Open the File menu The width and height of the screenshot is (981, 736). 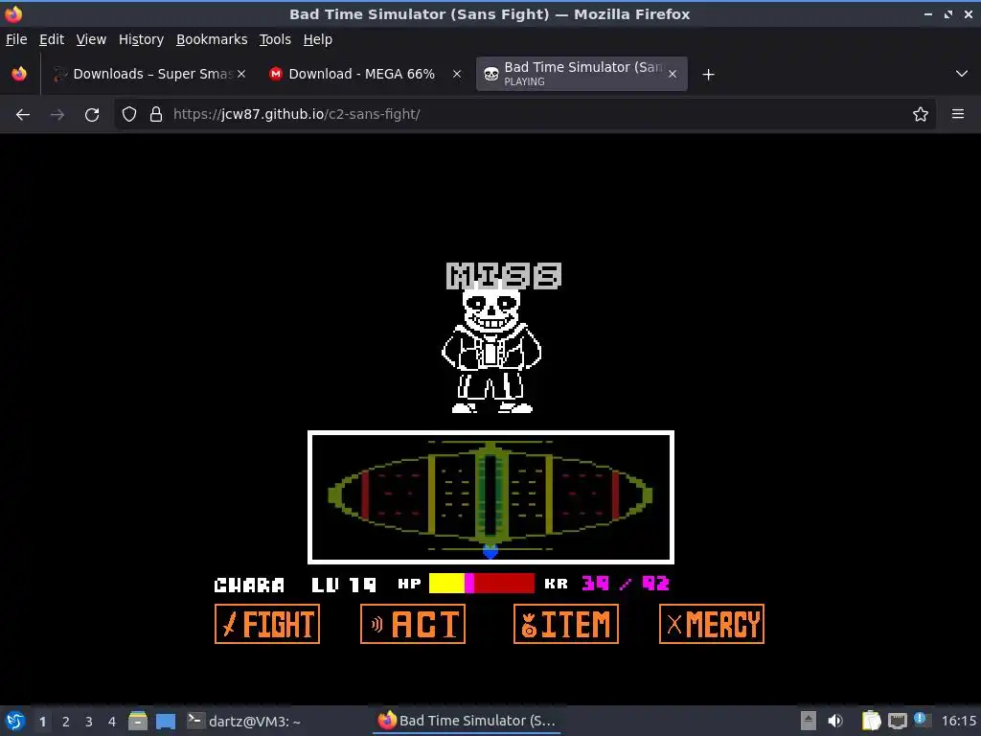click(16, 39)
